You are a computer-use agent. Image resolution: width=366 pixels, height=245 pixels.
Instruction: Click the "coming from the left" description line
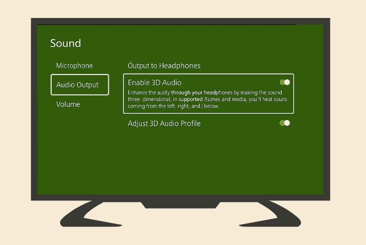coord(173,106)
